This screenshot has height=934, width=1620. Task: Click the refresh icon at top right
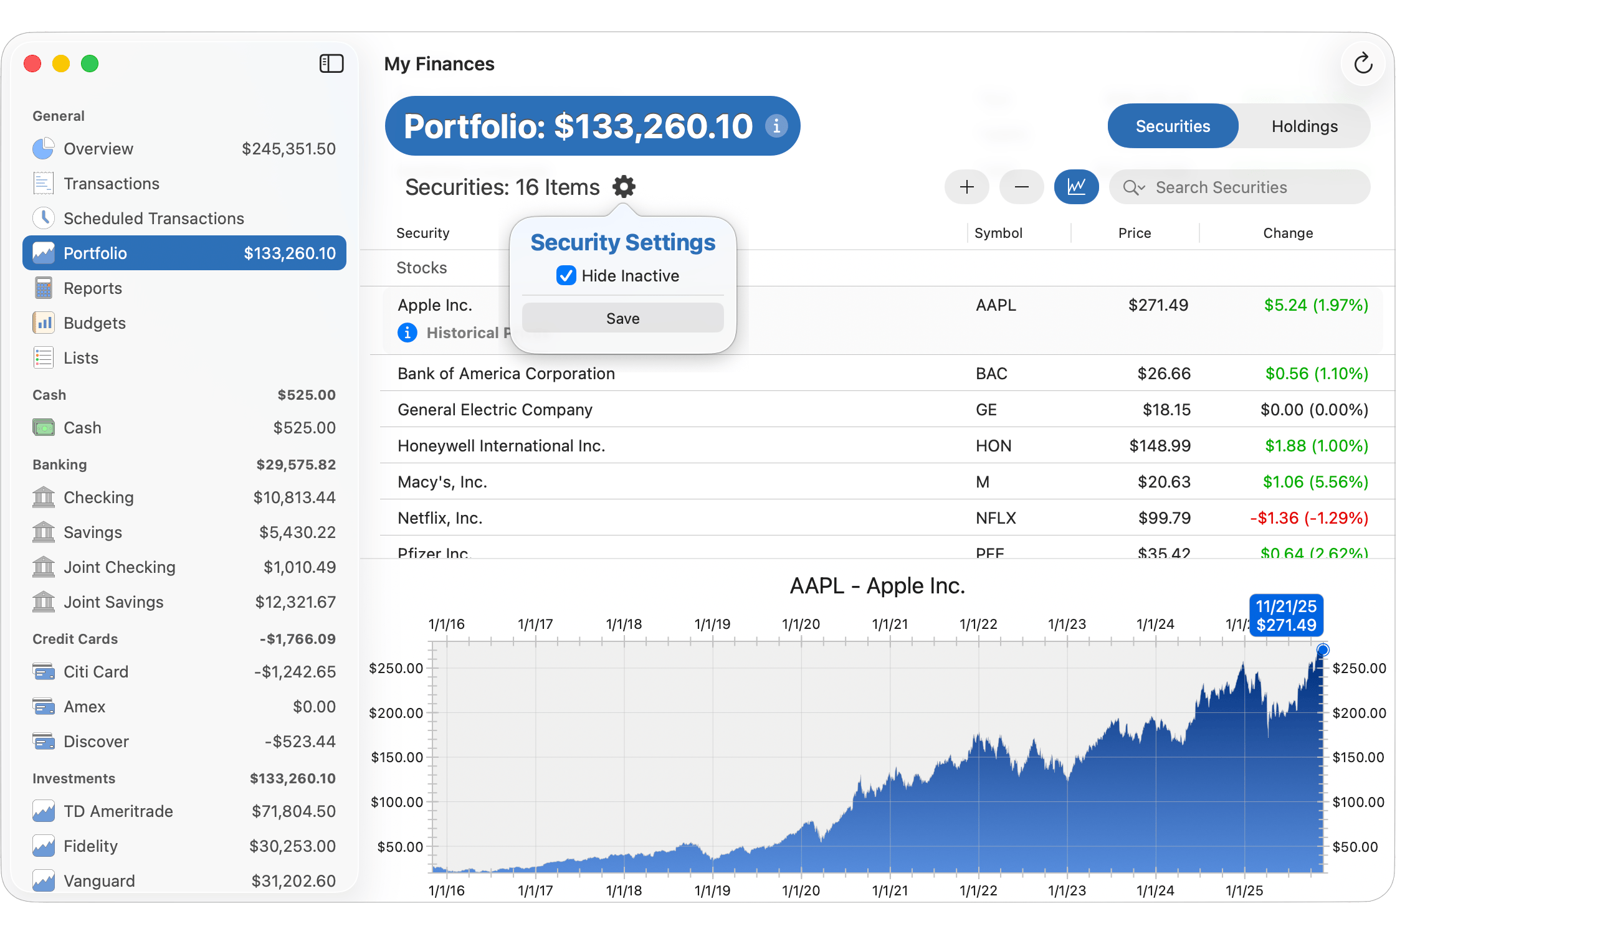click(x=1363, y=64)
